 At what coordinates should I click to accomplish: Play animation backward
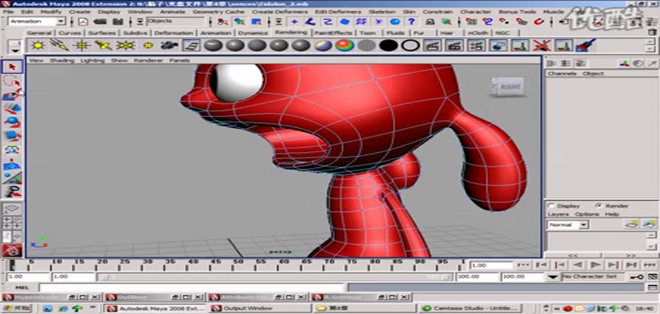point(577,265)
